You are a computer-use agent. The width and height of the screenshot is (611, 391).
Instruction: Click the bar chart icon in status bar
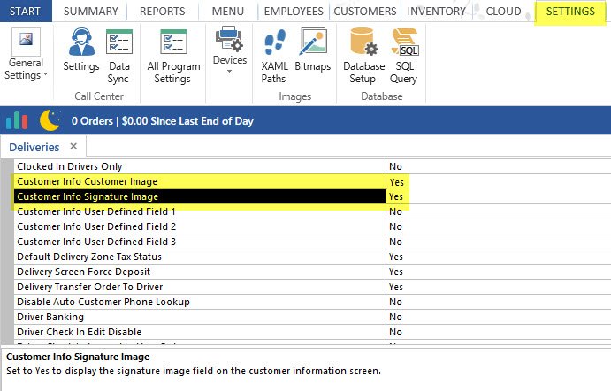(17, 120)
